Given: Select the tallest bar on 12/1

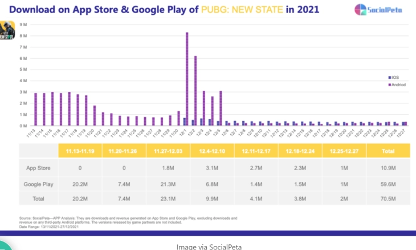Looking at the screenshot, I should [x=187, y=79].
